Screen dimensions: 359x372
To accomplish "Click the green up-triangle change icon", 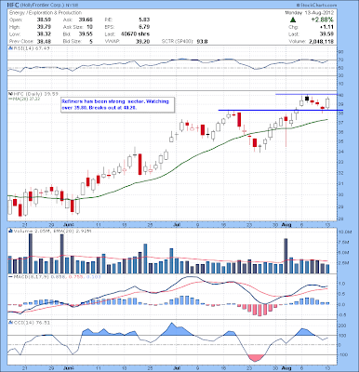I will 292,20.
